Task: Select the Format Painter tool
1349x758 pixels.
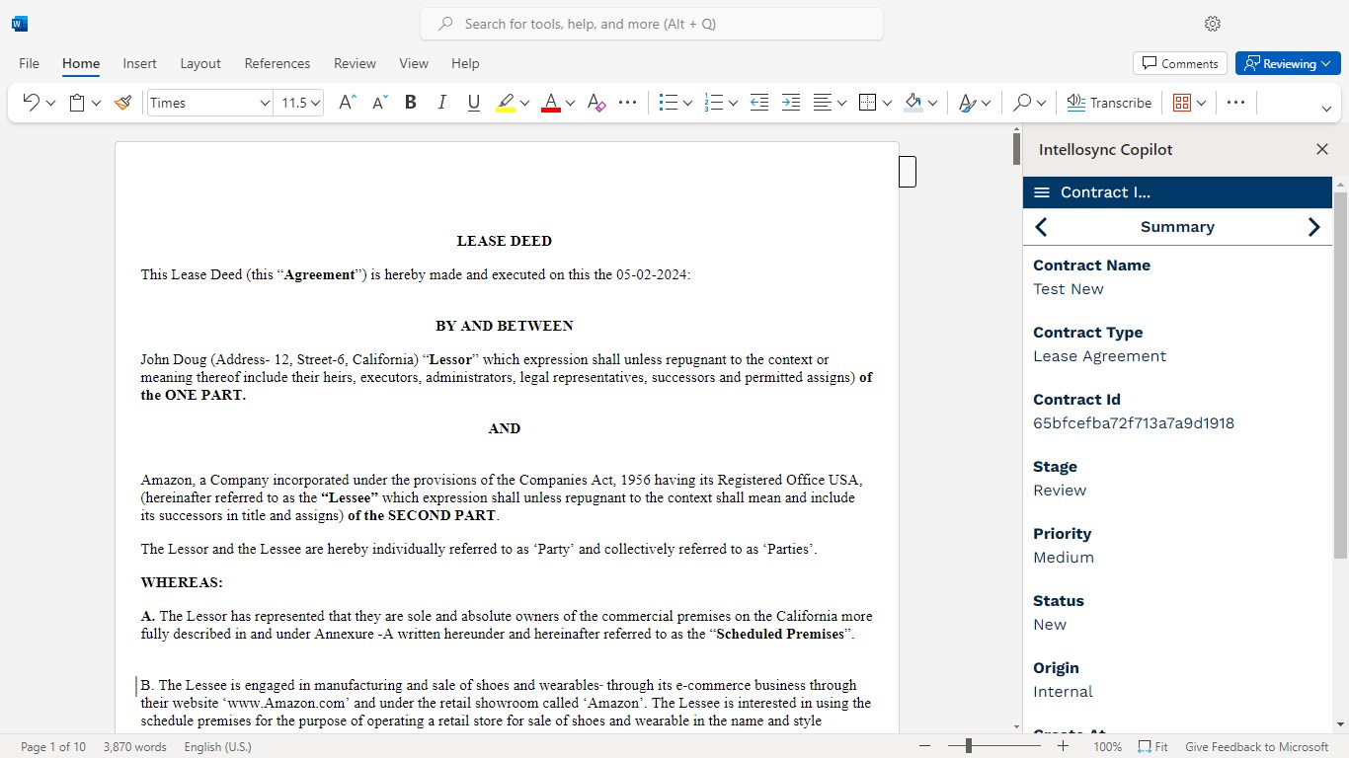Action: coord(122,103)
